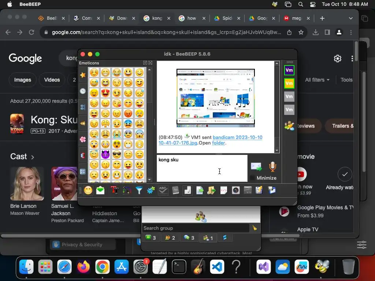
Task: Bookmark this page with star icon
Action: click(301, 32)
